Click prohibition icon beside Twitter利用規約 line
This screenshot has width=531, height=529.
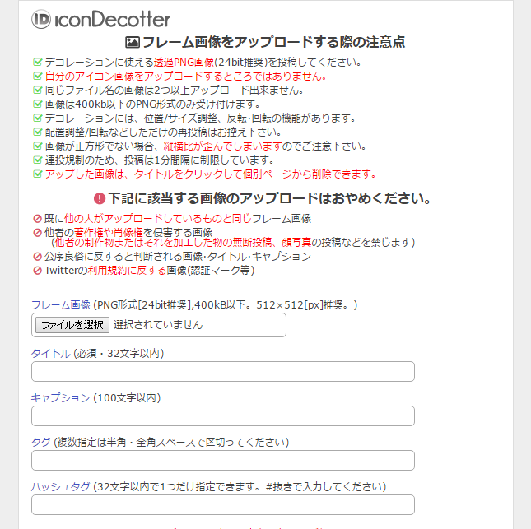(x=37, y=270)
